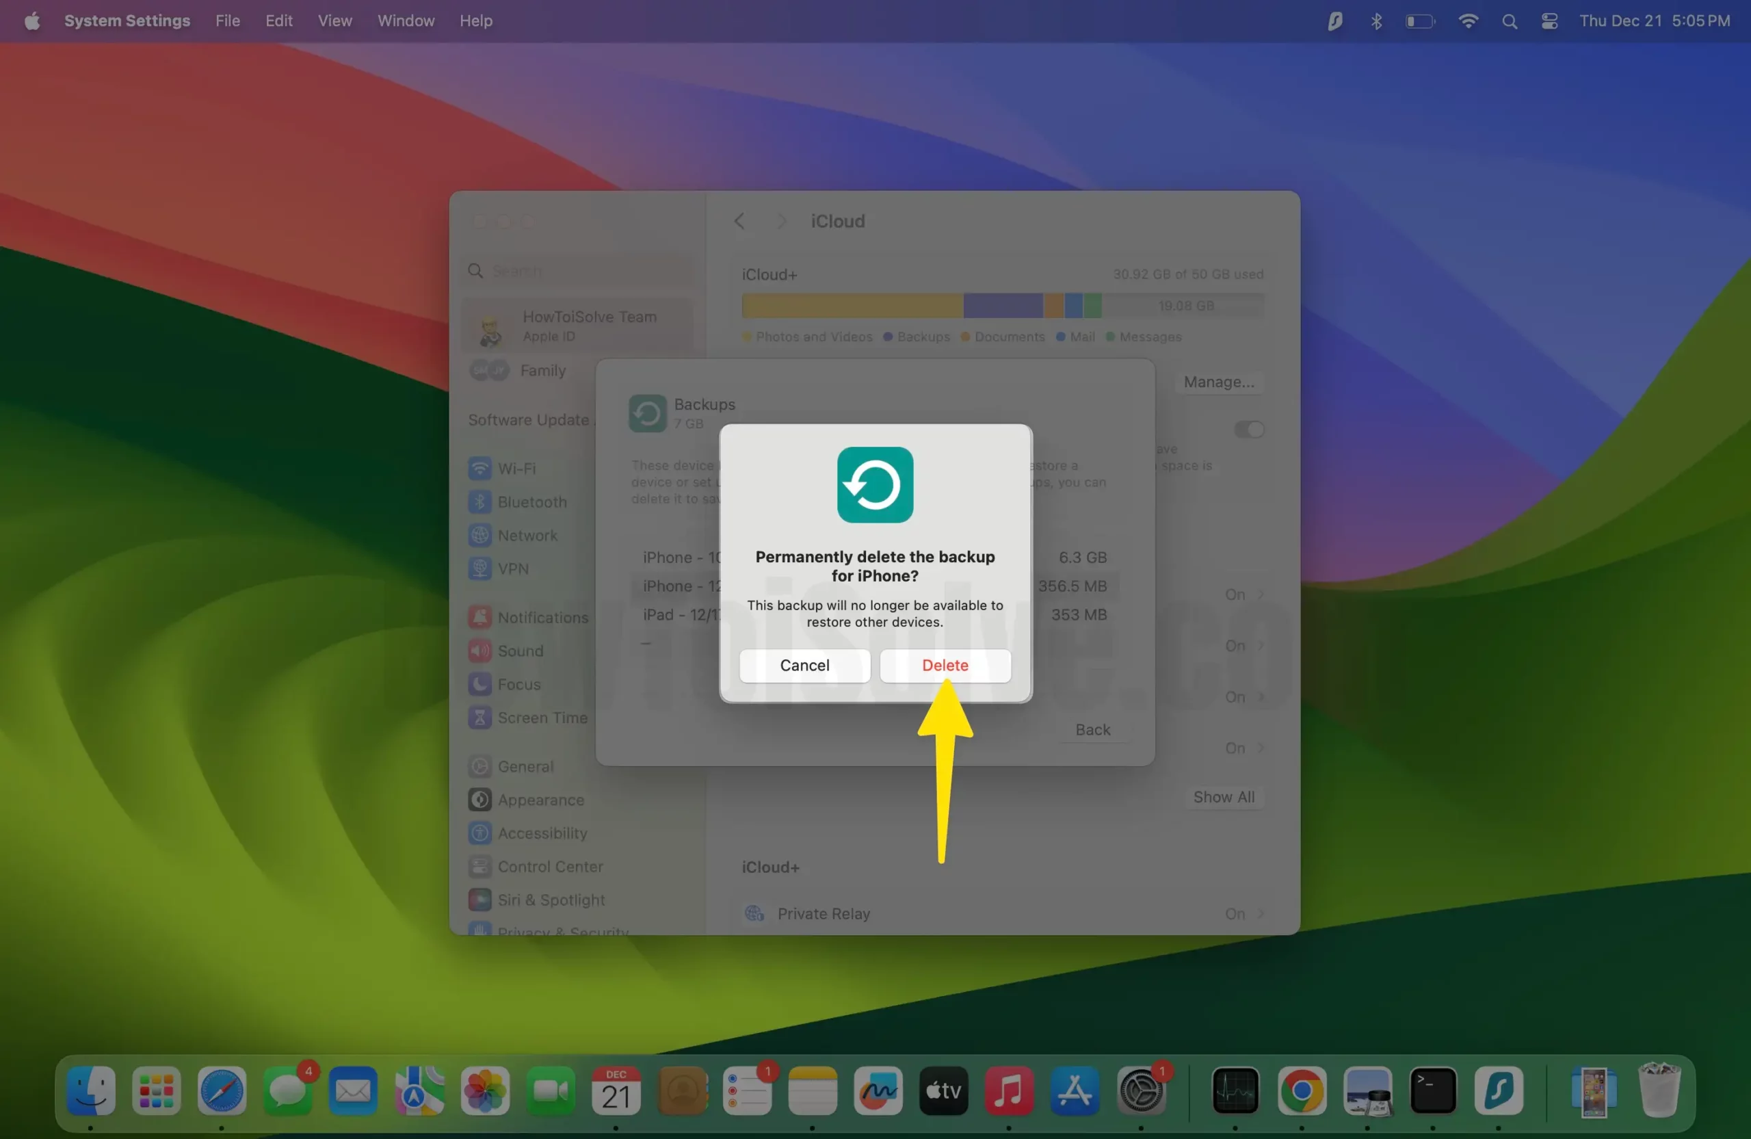Open Notes from the Dock

[812, 1090]
